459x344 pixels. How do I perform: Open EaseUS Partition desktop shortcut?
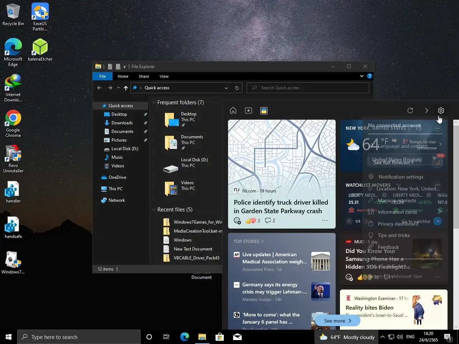[x=40, y=17]
